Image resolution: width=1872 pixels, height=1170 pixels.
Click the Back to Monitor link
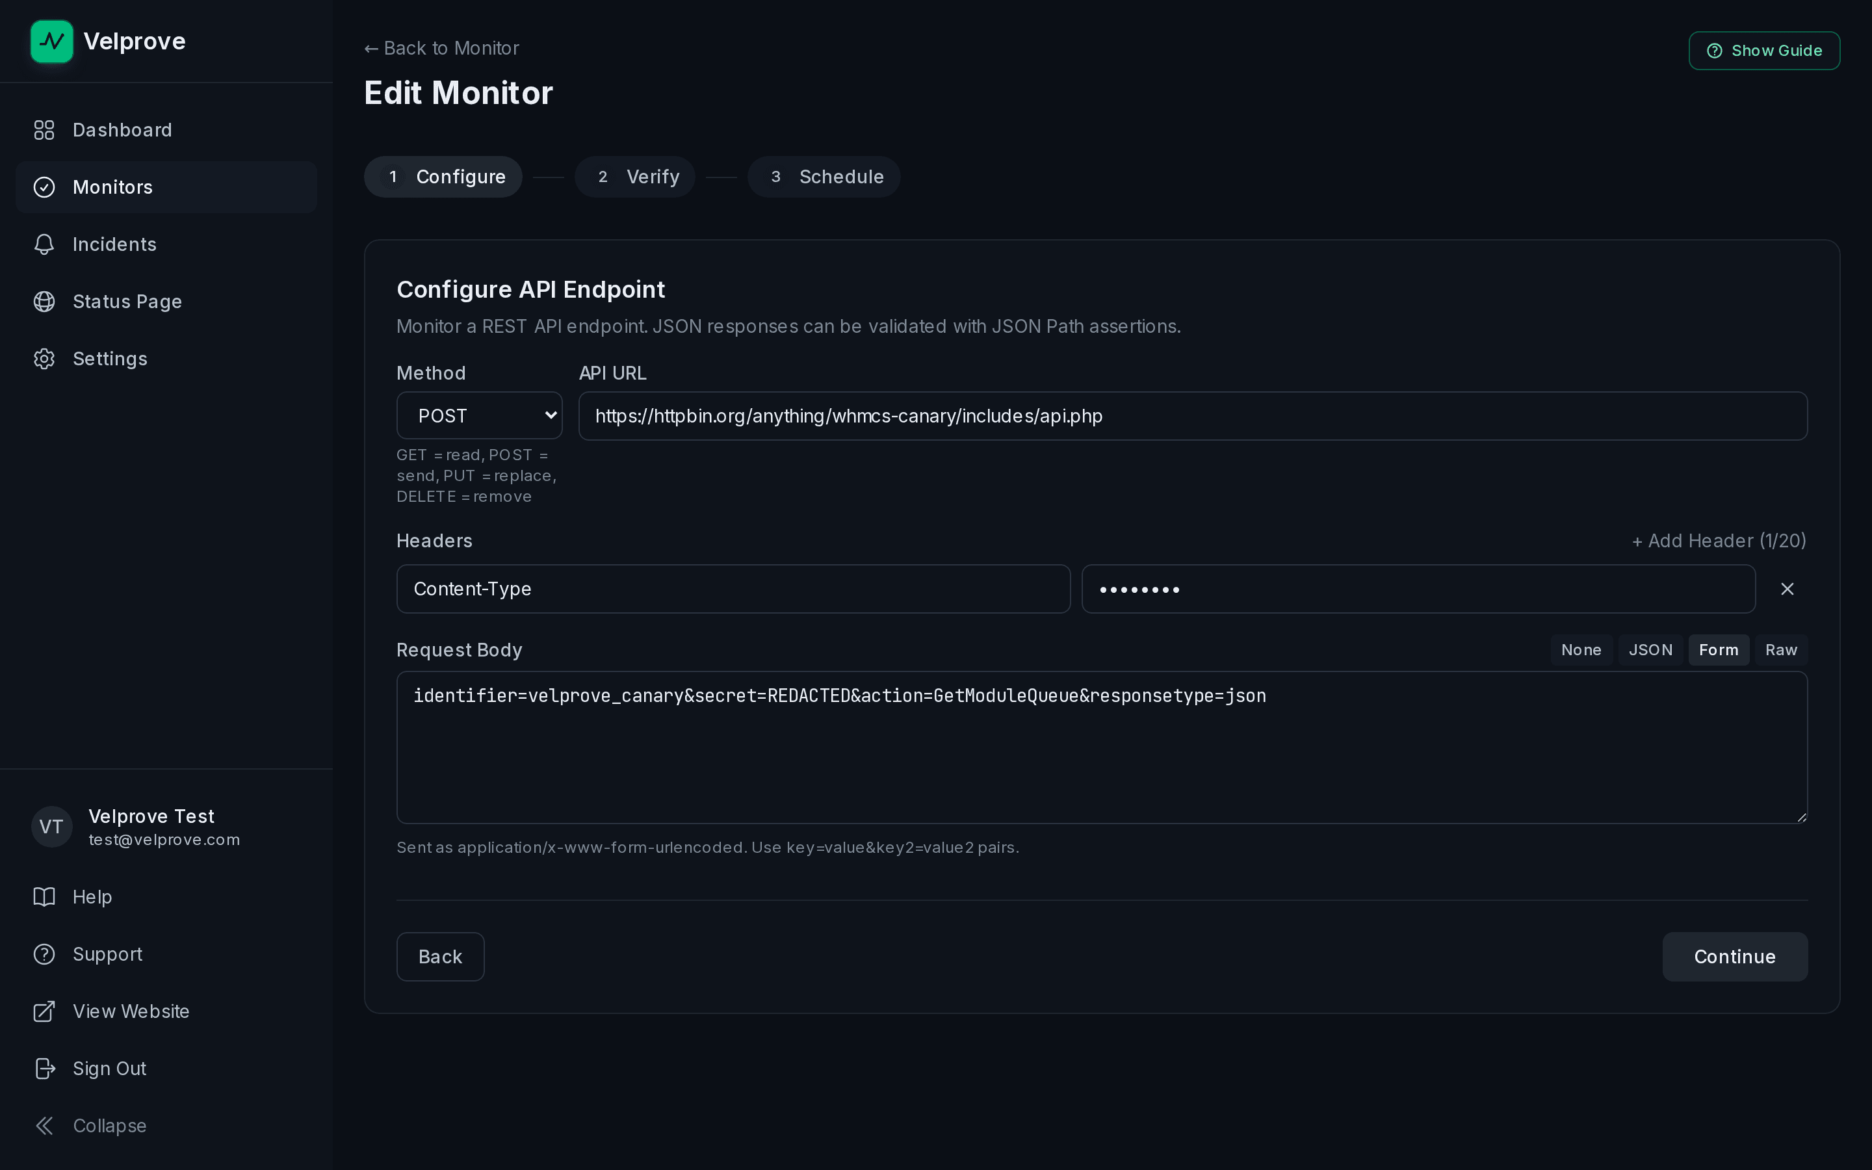coord(442,48)
